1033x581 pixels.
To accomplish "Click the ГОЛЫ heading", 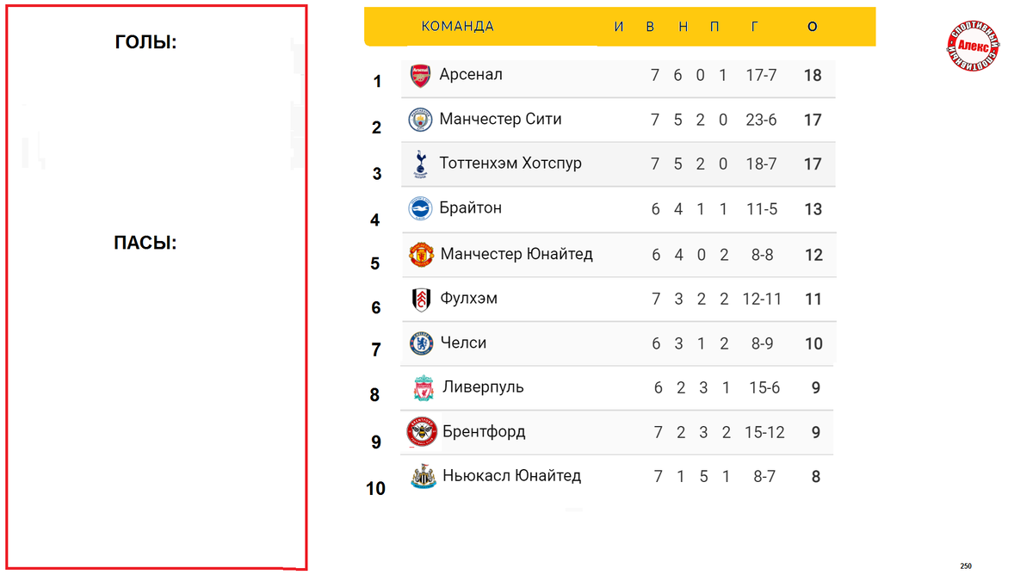I will click(145, 42).
